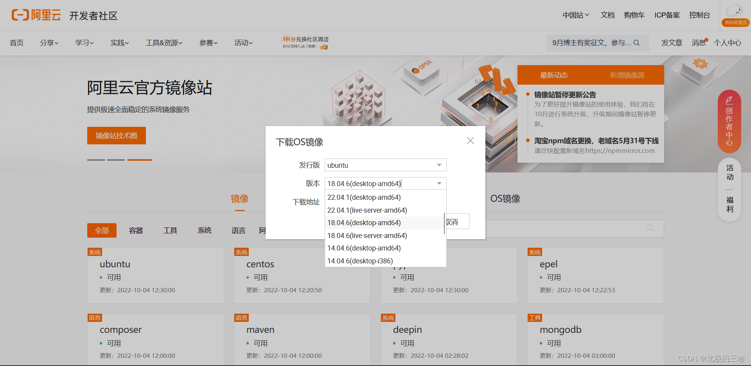This screenshot has width=751, height=366.
Task: Click the mirror search input field
Action: pos(567,229)
